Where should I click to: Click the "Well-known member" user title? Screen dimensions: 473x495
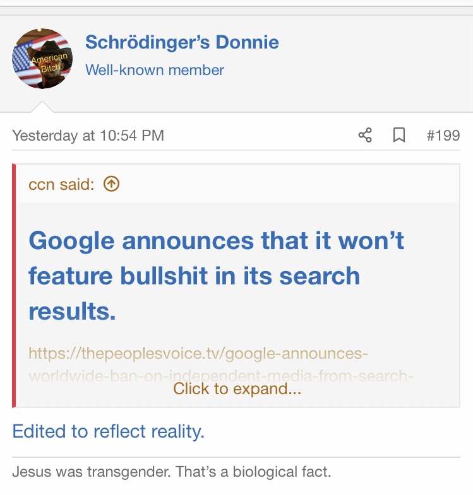tap(155, 70)
